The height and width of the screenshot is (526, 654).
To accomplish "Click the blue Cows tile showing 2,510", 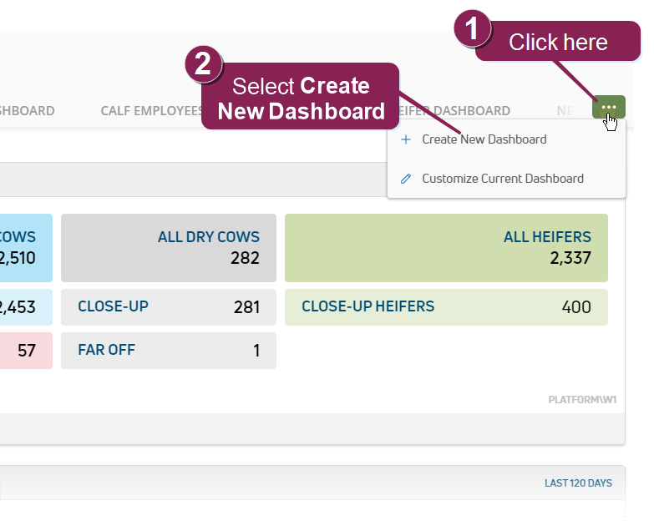I will pyautogui.click(x=25, y=248).
